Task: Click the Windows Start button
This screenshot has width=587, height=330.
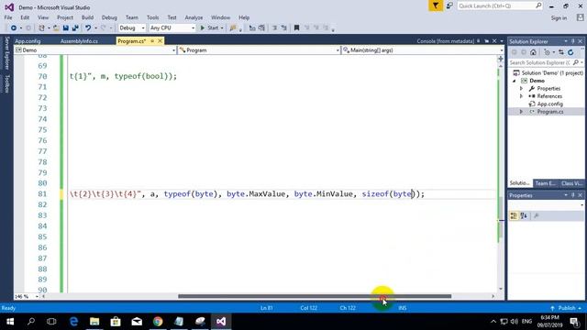Action: point(10,322)
